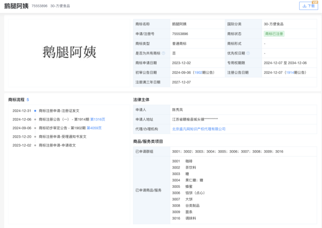Click the 商标申请日期 value 2023-12-02
Image resolution: width=322 pixels, height=228 pixels.
click(x=181, y=63)
